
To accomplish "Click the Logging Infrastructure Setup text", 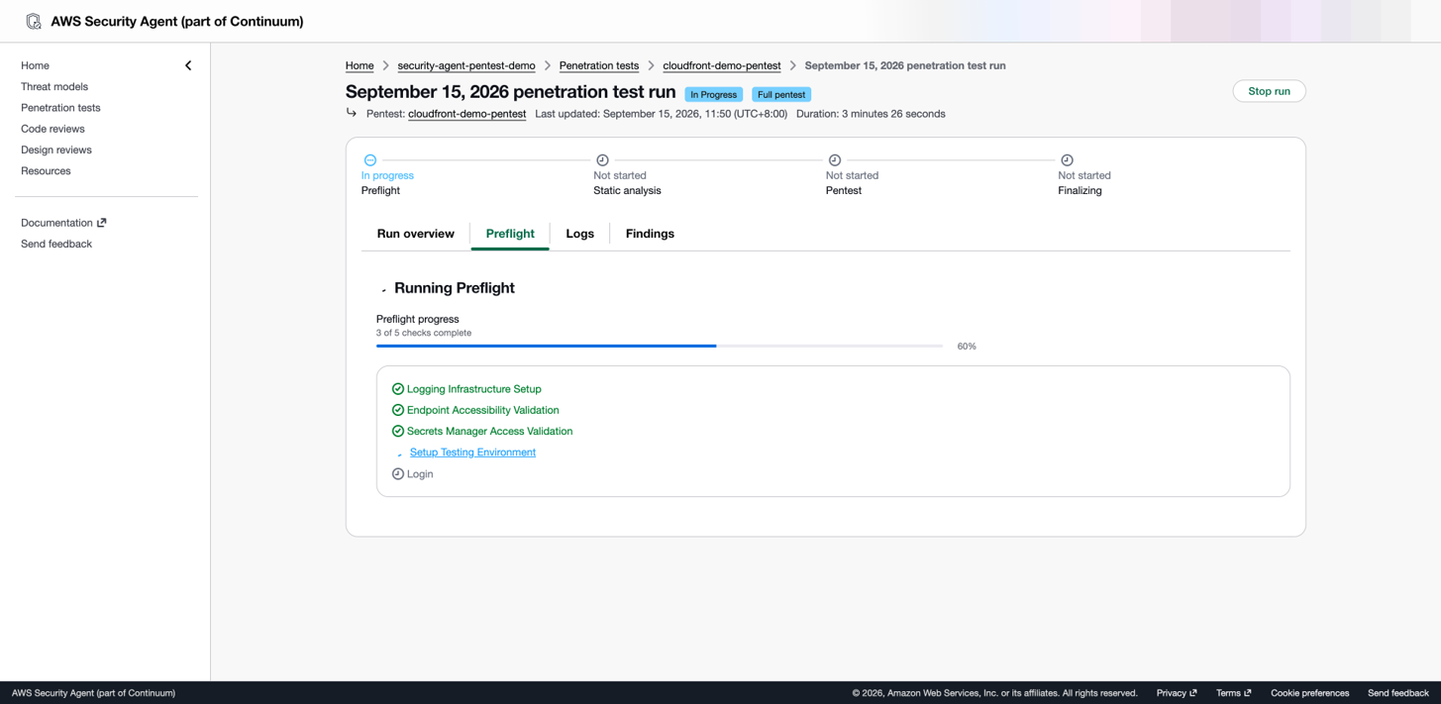I will (x=474, y=389).
